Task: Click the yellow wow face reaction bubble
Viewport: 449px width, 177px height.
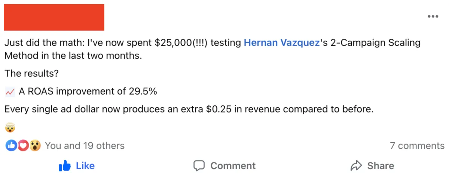Action: point(35,145)
